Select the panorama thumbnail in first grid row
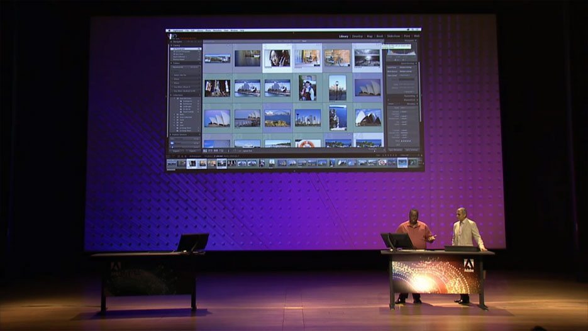The width and height of the screenshot is (588, 331). click(x=218, y=59)
